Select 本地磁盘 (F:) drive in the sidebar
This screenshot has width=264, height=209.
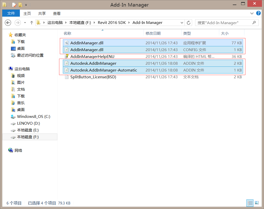coord(30,137)
